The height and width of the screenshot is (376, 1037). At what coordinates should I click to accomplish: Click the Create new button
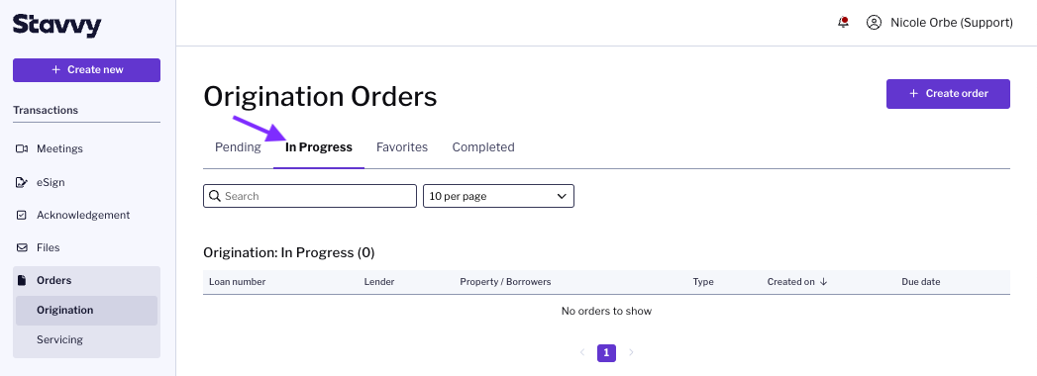pyautogui.click(x=86, y=70)
